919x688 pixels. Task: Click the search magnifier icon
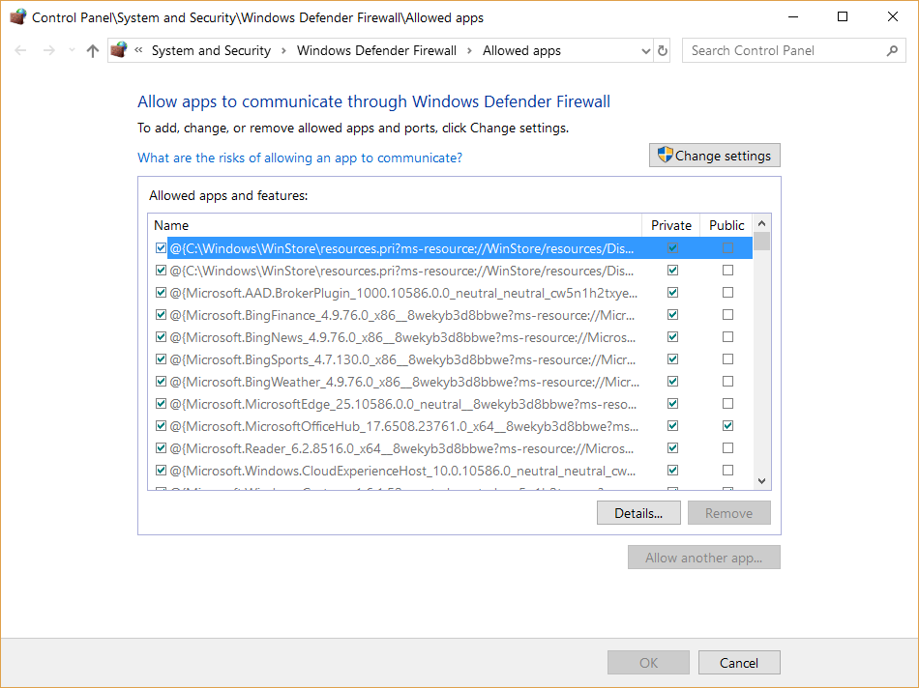click(892, 51)
